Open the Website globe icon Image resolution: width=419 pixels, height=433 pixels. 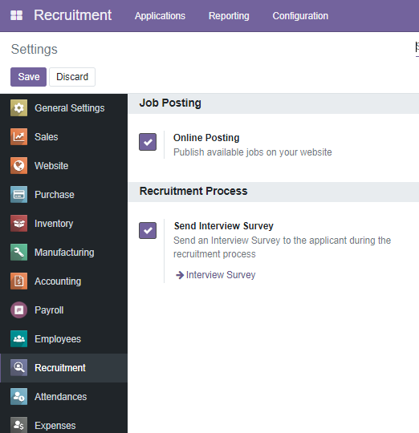[x=18, y=165]
